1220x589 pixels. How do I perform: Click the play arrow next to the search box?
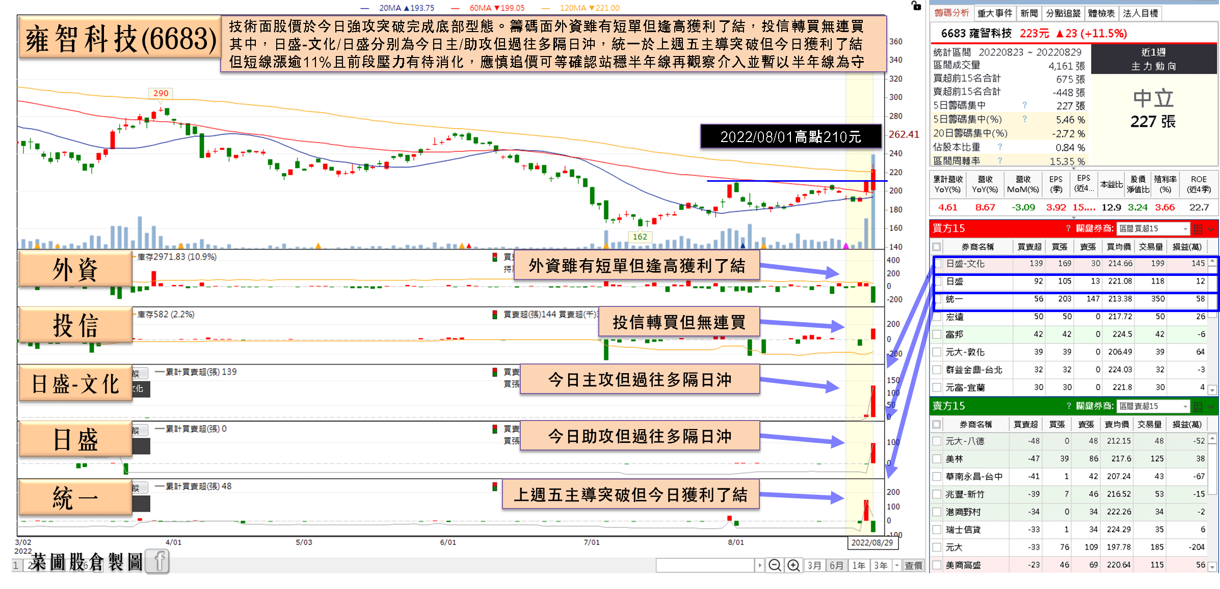(x=760, y=566)
